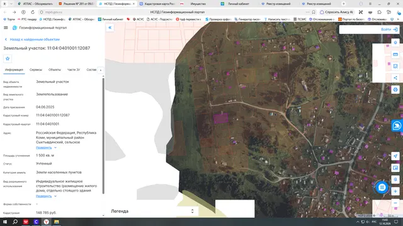Open the Информация tab

14,70
